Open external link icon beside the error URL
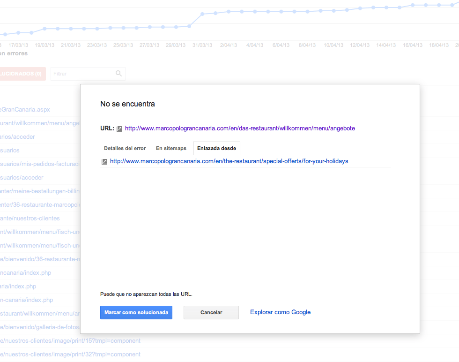The height and width of the screenshot is (362, 459). click(119, 128)
